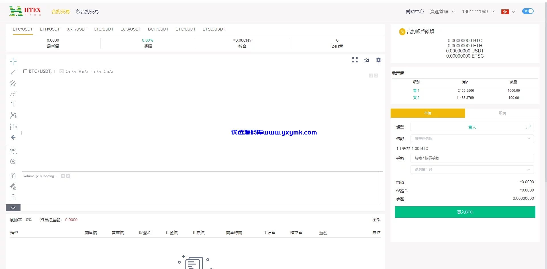This screenshot has width=547, height=269.
Task: Open the 幫助中心 link
Action: coord(415,11)
